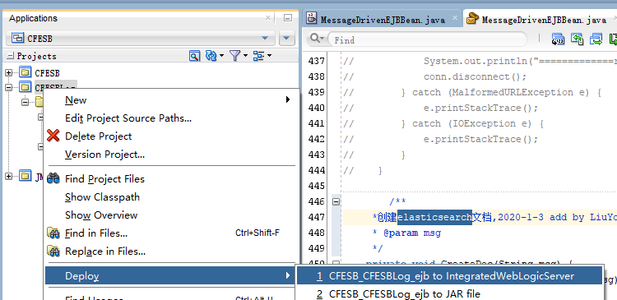
Task: Choose Show Classpath menu entry
Action: pyautogui.click(x=171, y=197)
